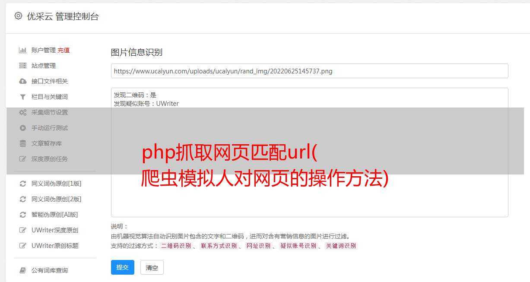Click the refresh icon beside 同义词伪原创[1版]
530x282 pixels.
23,184
